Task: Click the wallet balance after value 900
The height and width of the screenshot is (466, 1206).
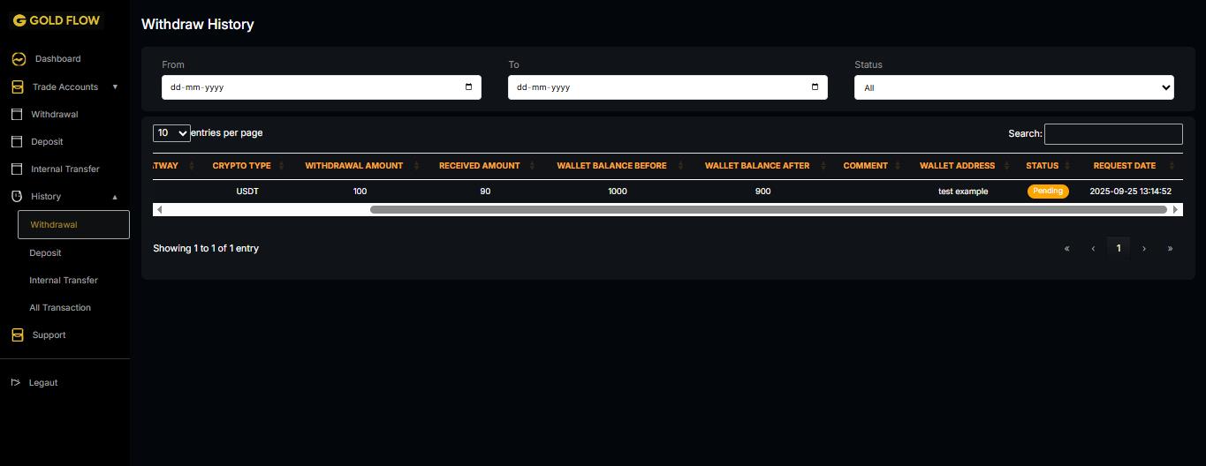Action: (x=762, y=192)
